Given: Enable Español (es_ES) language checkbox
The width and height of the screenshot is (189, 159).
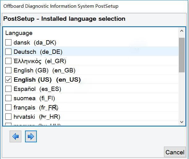Looking at the screenshot, I should (9, 89).
